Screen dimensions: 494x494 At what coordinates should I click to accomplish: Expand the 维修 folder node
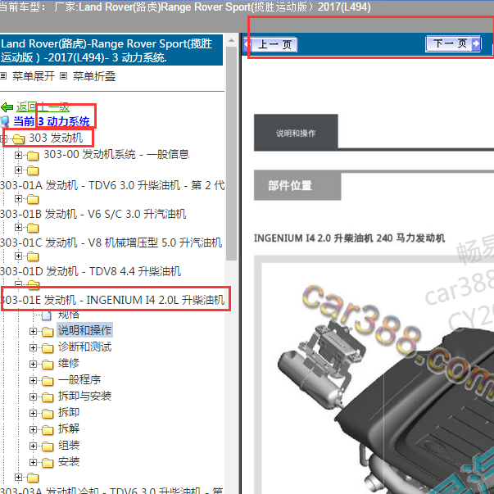pyautogui.click(x=33, y=364)
